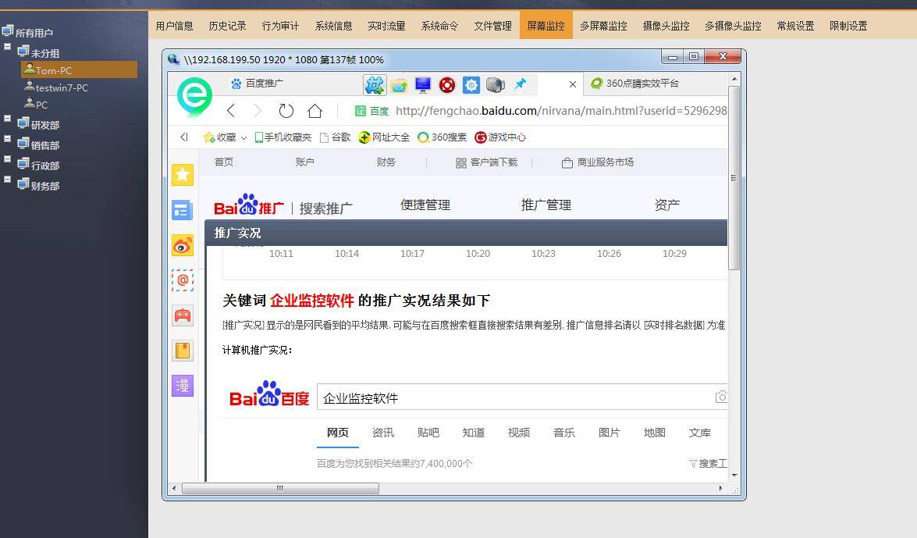
Task: Select the 研发部 department
Action: [x=45, y=125]
